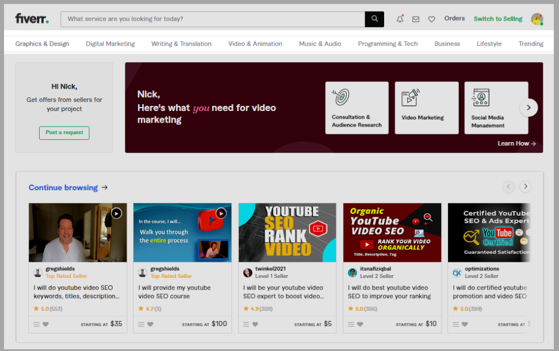Click the Video Marketing megaphone icon
Image resolution: width=559 pixels, height=351 pixels.
pyautogui.click(x=411, y=97)
